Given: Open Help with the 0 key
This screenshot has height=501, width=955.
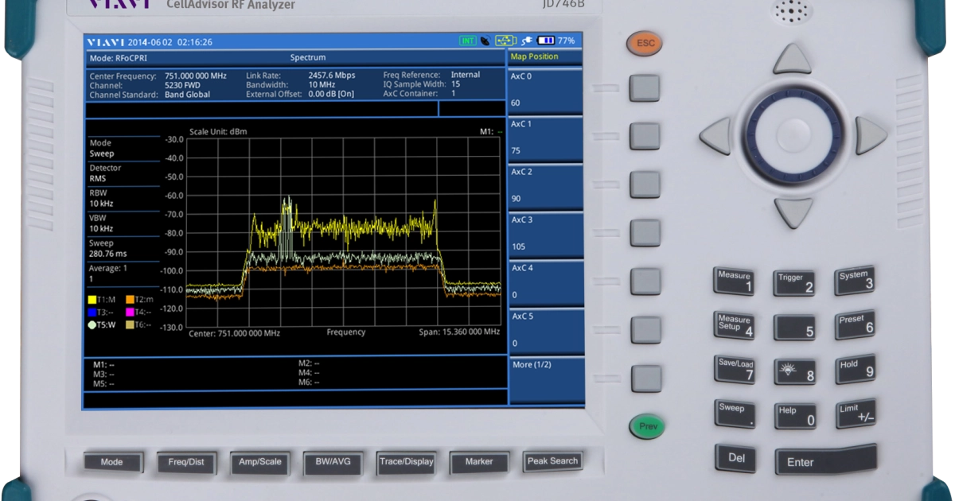Looking at the screenshot, I should tap(796, 416).
